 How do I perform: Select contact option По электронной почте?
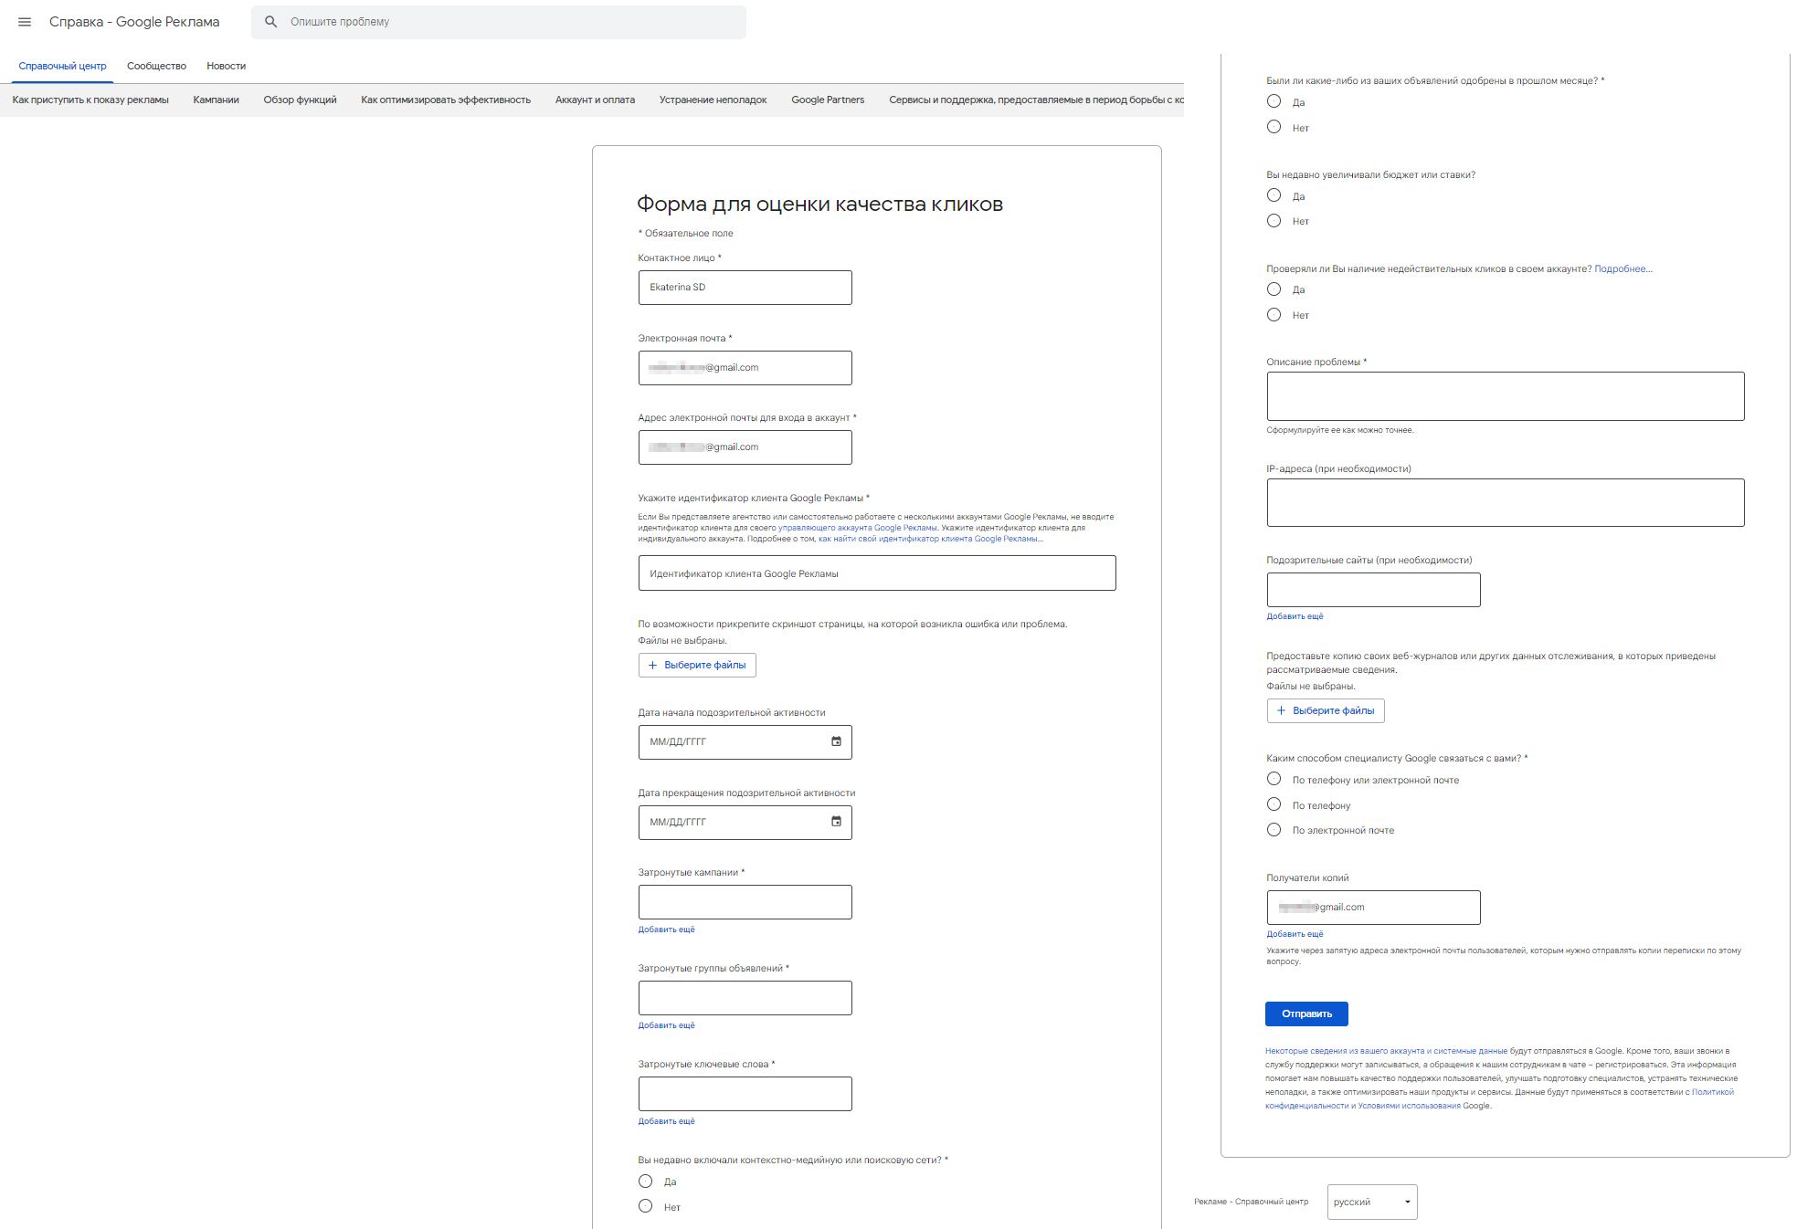[1274, 829]
